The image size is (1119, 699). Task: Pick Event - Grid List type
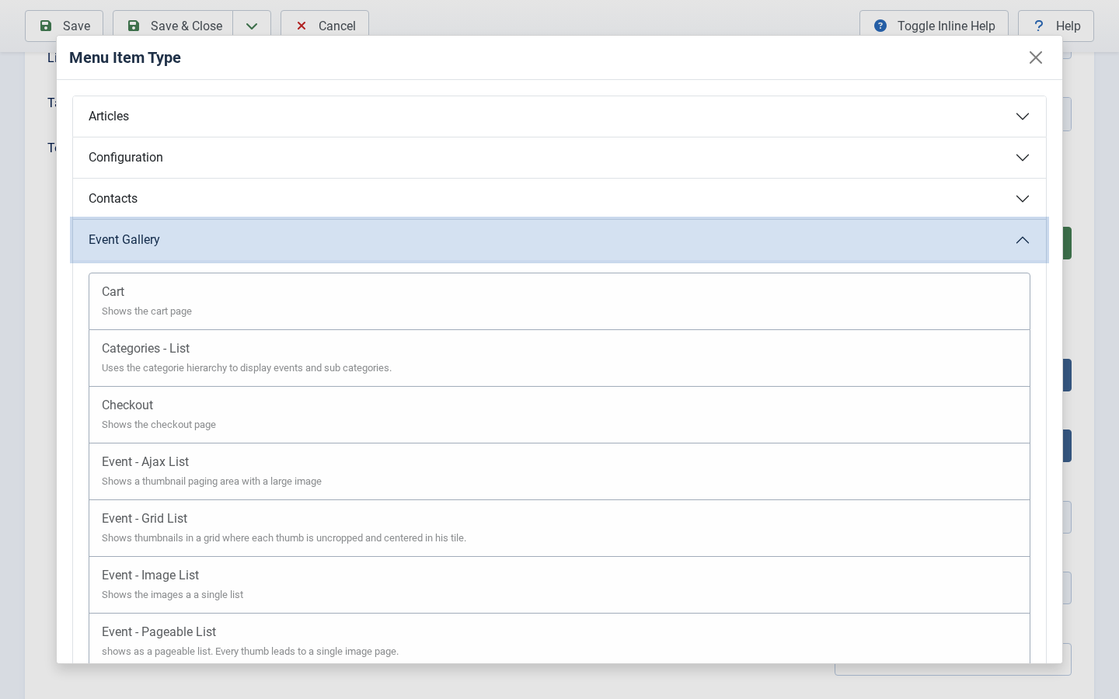point(559,528)
